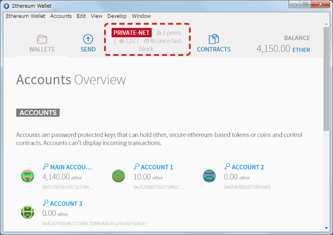This screenshot has width=333, height=235.
Task: Click the CONTRACTS label
Action: coord(214,49)
